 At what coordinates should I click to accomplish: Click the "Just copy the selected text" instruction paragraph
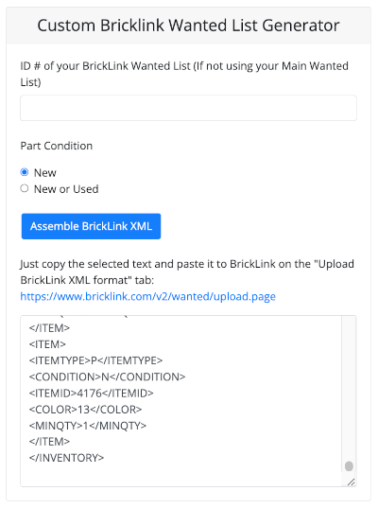[x=187, y=272]
